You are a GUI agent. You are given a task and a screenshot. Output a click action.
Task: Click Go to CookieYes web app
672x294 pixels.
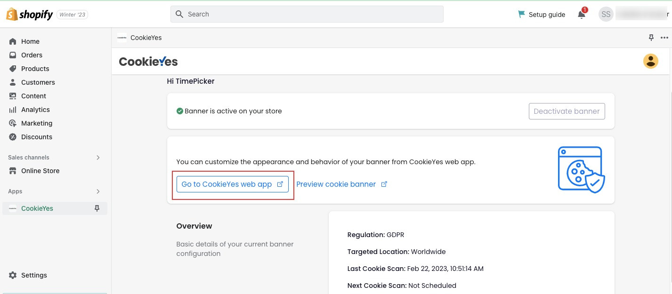[x=233, y=184]
